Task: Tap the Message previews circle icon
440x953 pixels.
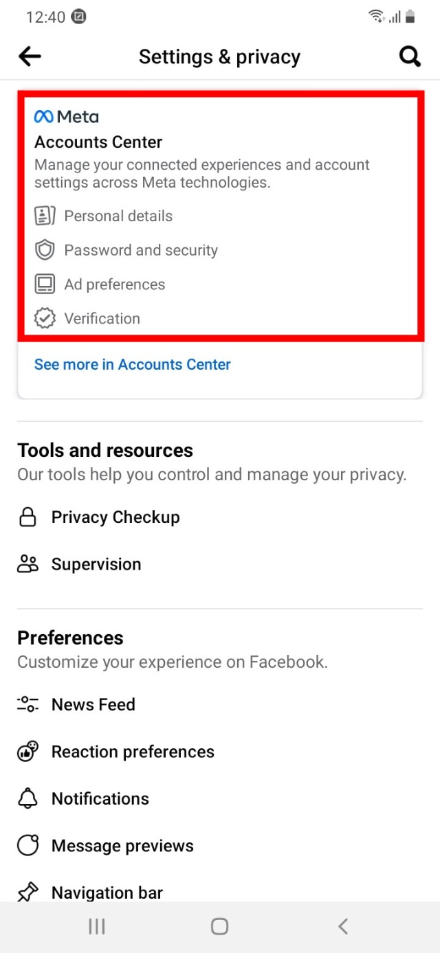Action: [27, 846]
